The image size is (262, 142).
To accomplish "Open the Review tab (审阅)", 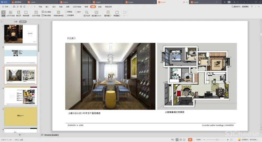I will 86,7.
